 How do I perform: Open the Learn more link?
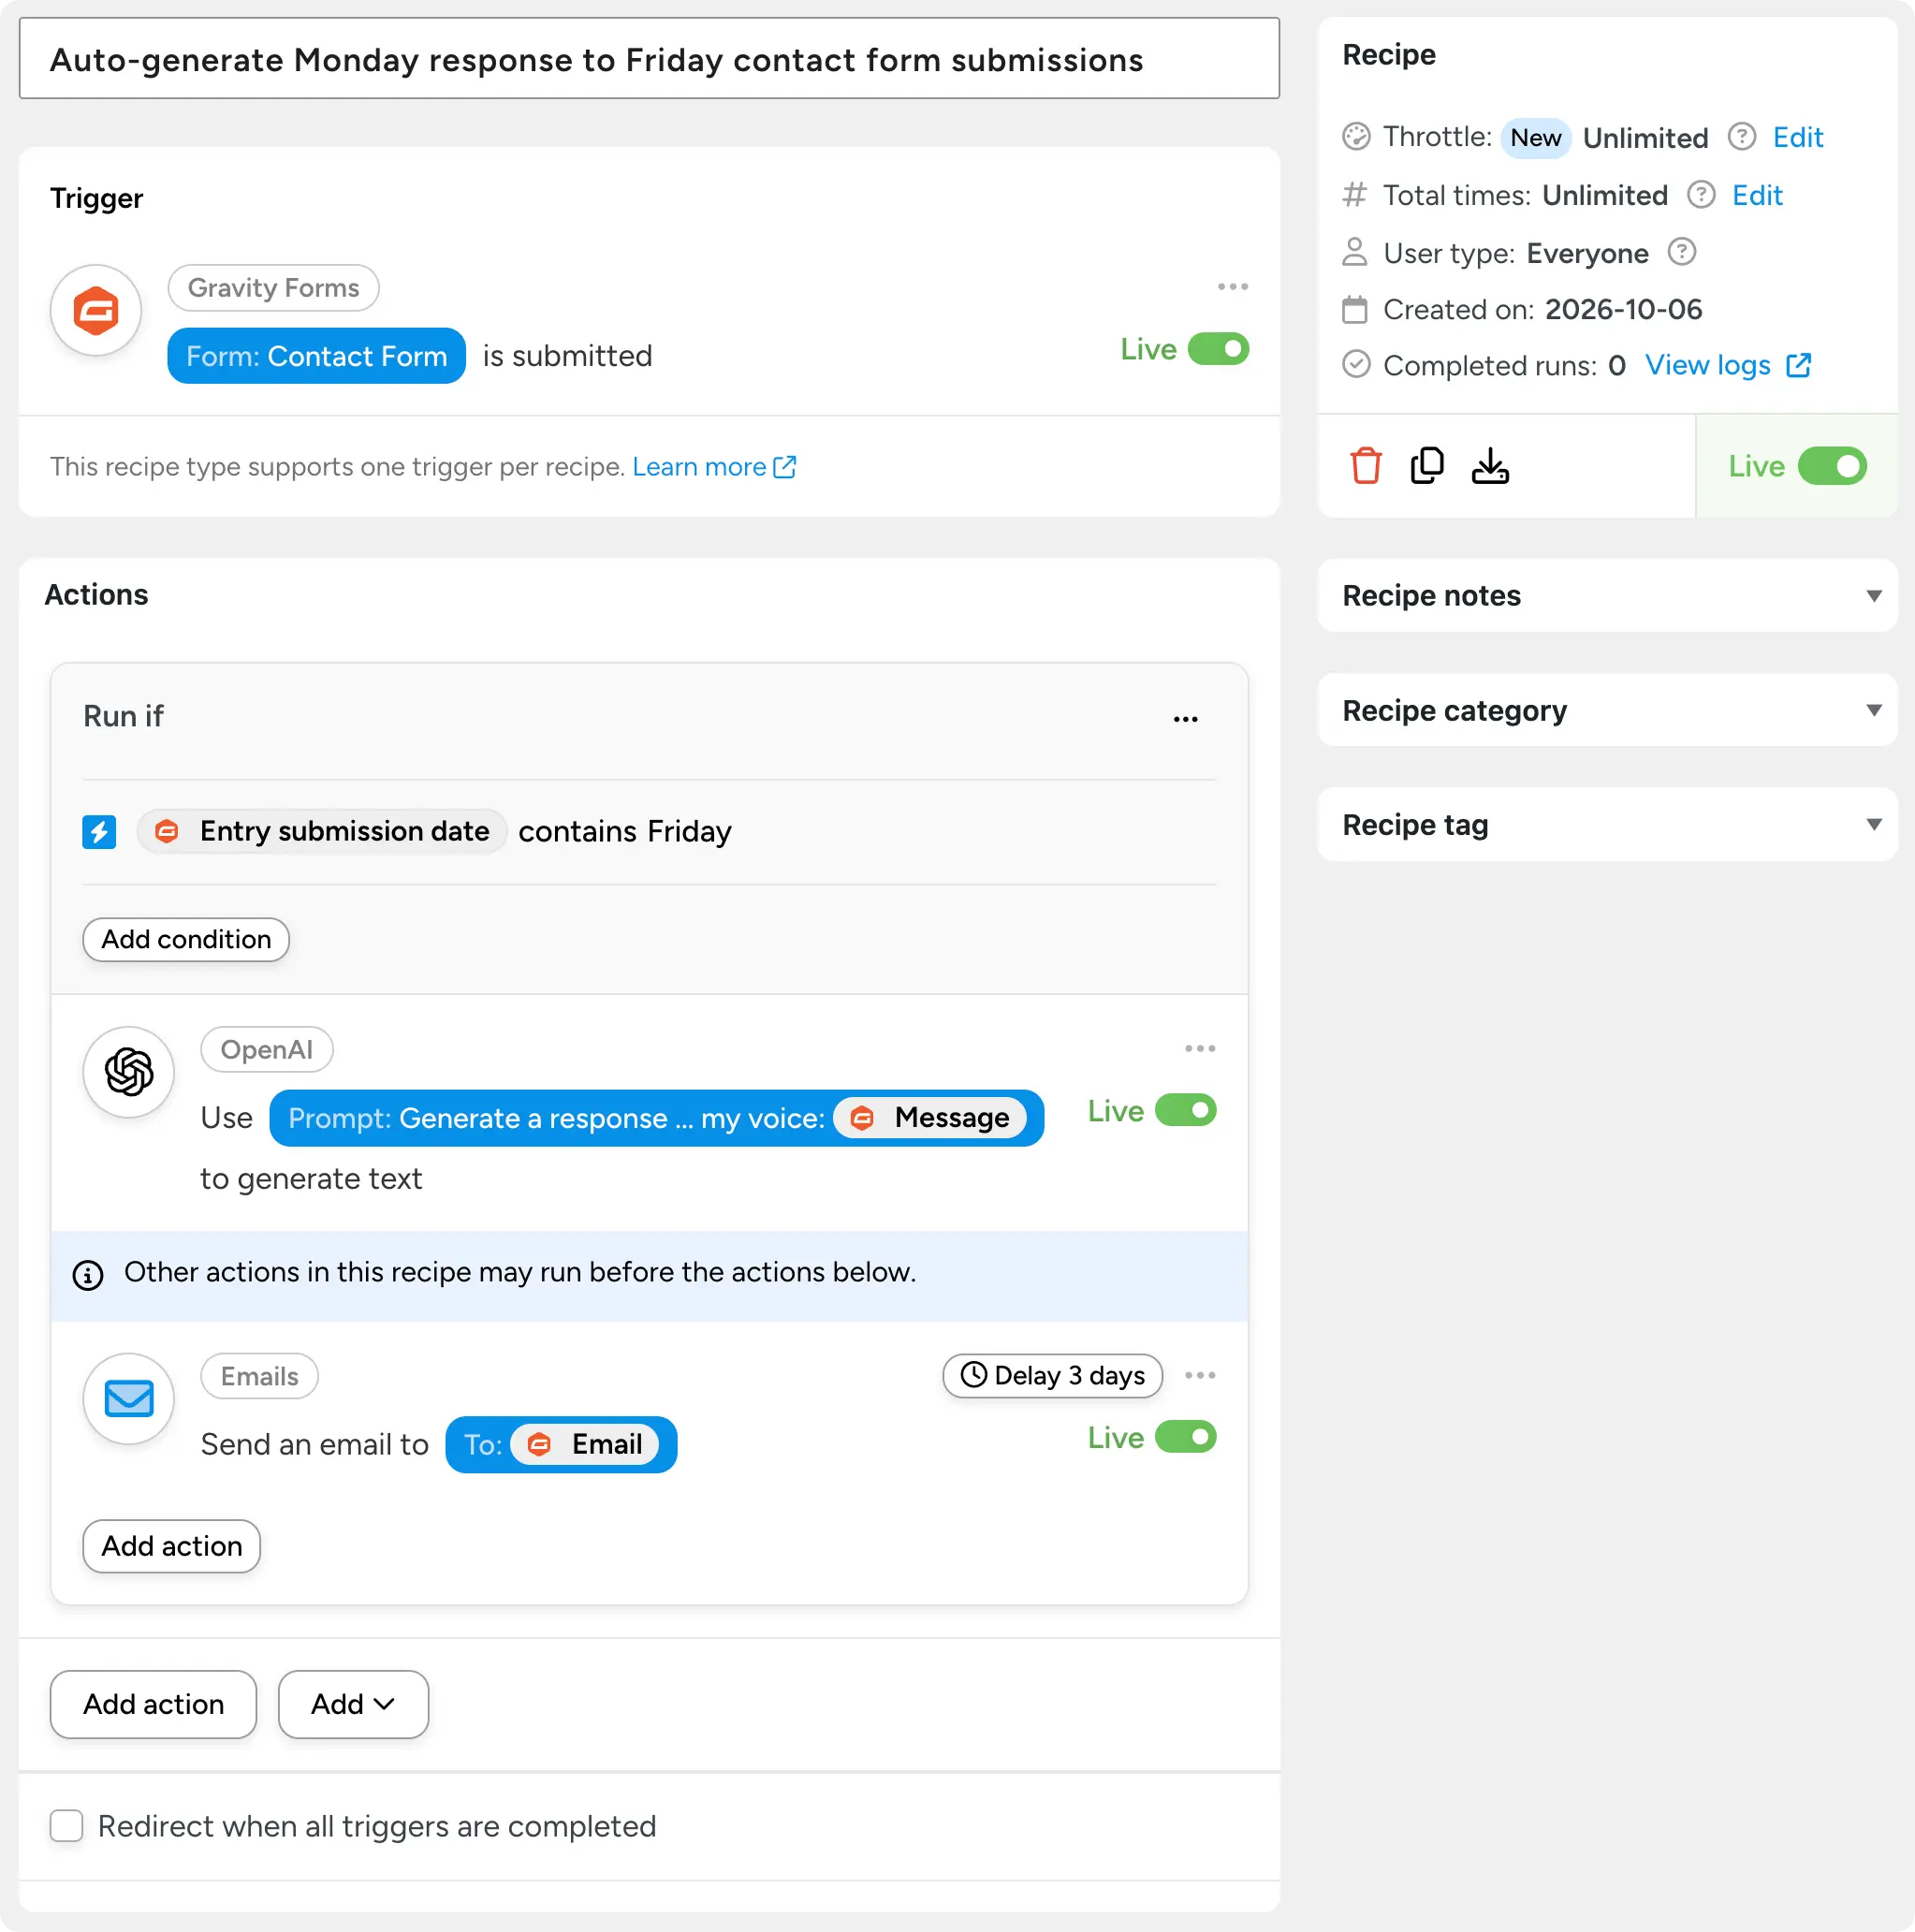pyautogui.click(x=714, y=467)
